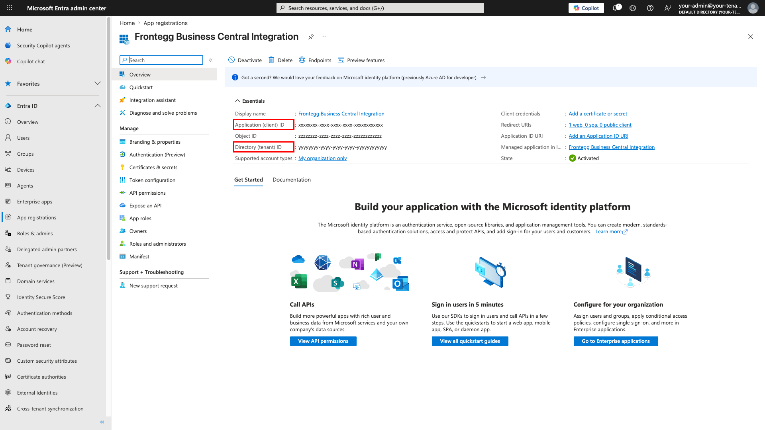The image size is (765, 430).
Task: Click App registrations breadcrumb
Action: click(165, 23)
